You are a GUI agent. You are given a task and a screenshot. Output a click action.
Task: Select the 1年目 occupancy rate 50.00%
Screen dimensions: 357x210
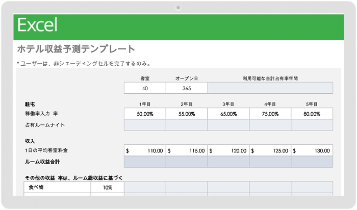click(145, 114)
